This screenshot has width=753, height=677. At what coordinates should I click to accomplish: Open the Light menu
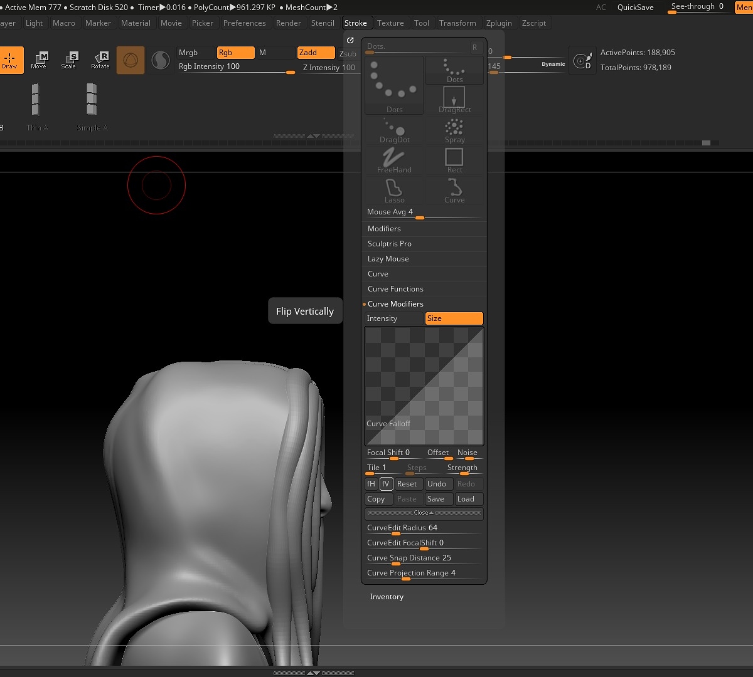[35, 23]
